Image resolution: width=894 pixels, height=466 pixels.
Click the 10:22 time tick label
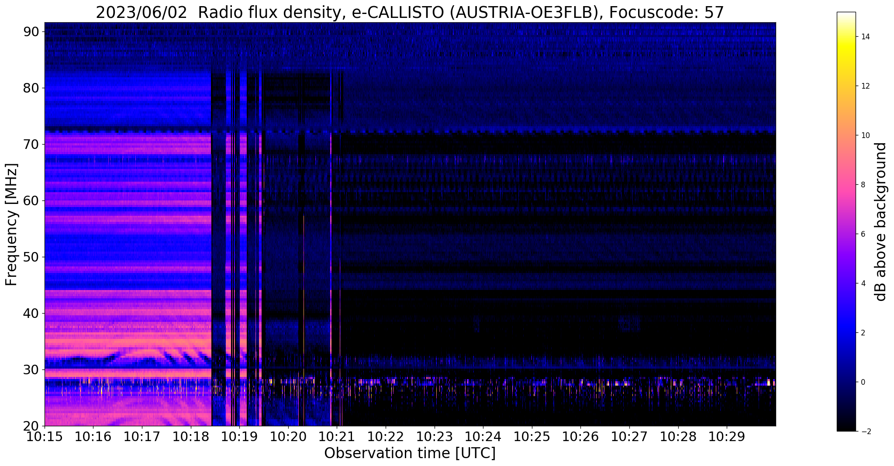(386, 436)
